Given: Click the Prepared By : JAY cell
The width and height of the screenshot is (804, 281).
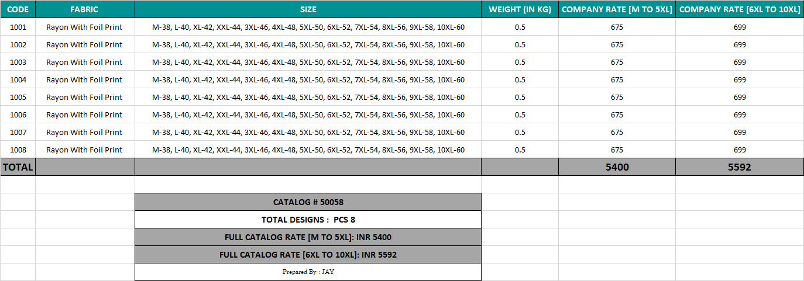Looking at the screenshot, I should tap(308, 272).
